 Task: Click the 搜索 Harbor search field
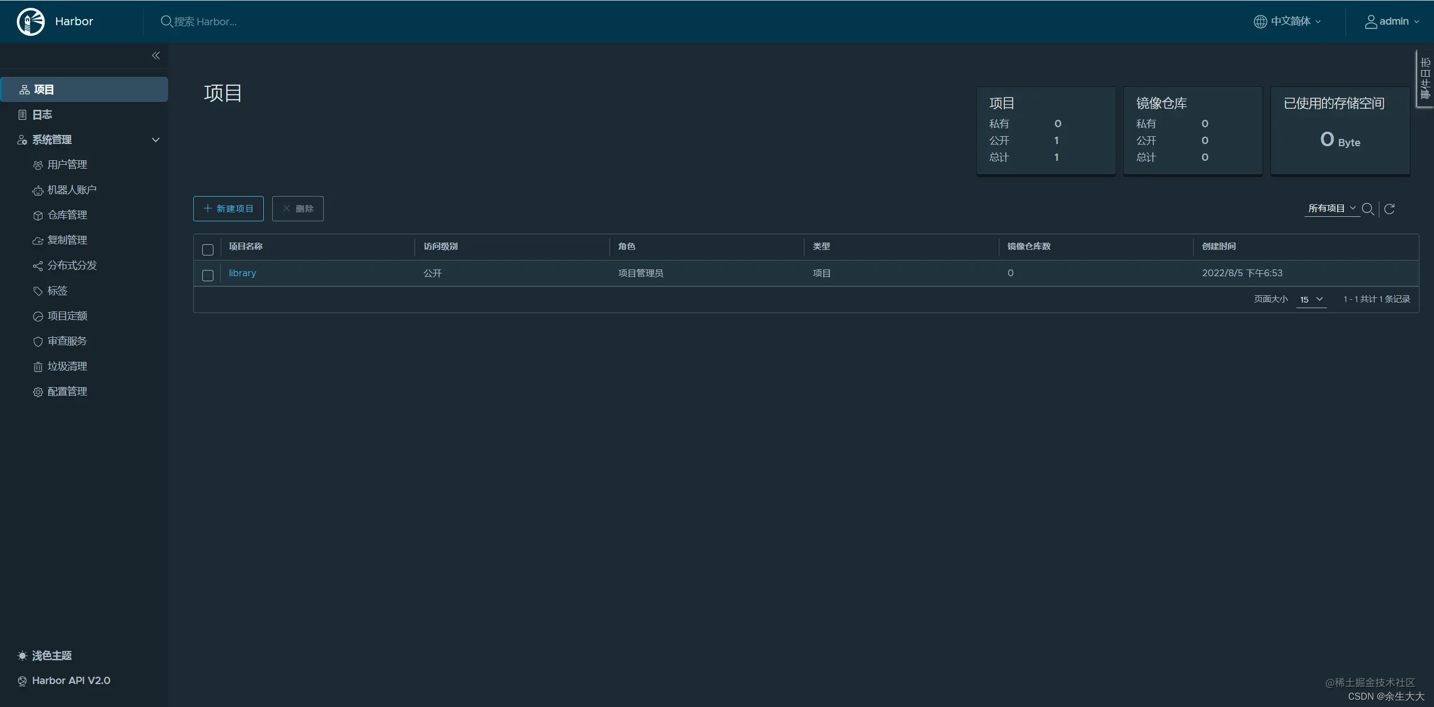coord(206,22)
